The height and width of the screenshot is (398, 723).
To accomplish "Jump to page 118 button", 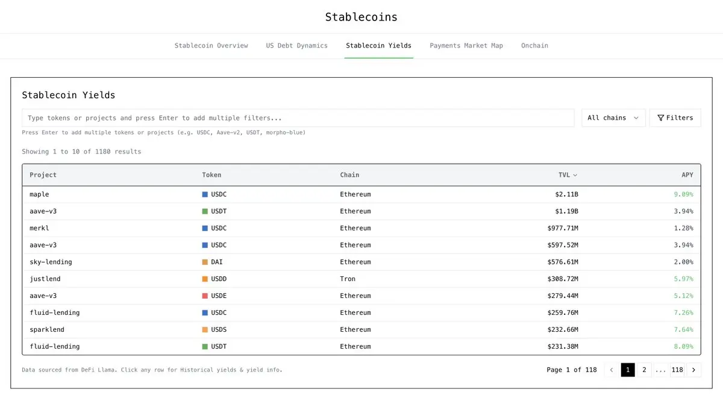I will click(x=677, y=370).
